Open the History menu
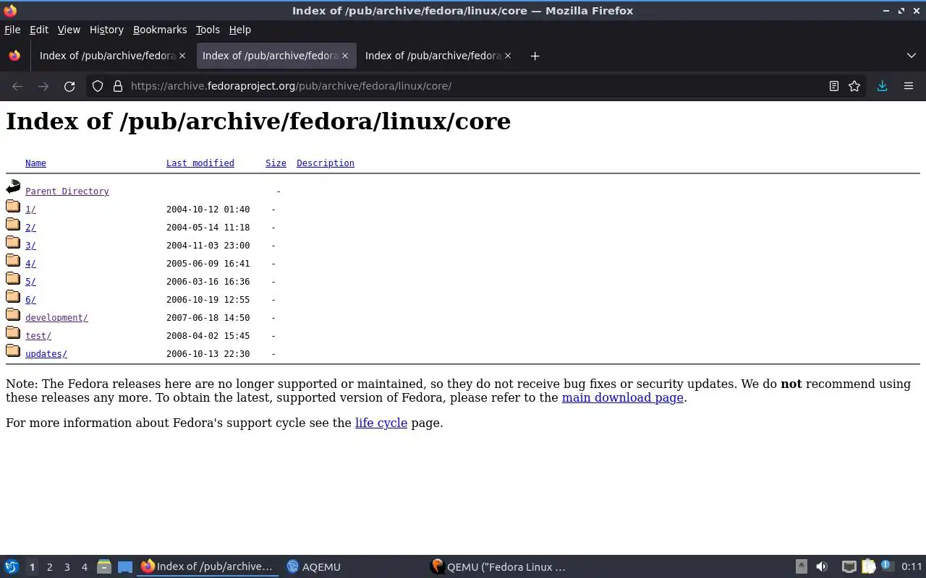This screenshot has width=926, height=578. tap(106, 30)
